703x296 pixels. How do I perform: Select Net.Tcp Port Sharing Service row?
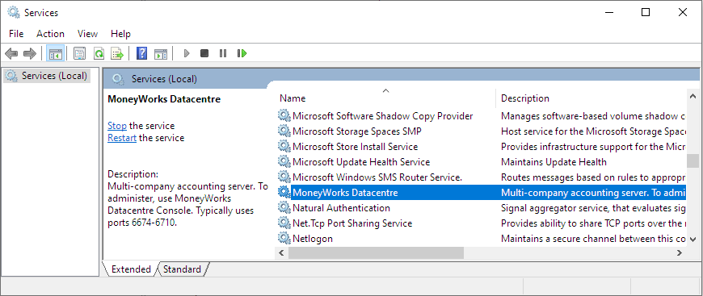pos(352,223)
